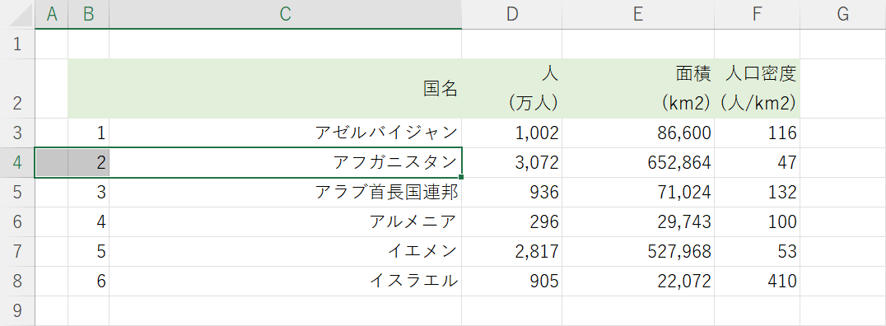This screenshot has height=326, width=886.
Task: Select row 7 header
Action: coord(17,251)
